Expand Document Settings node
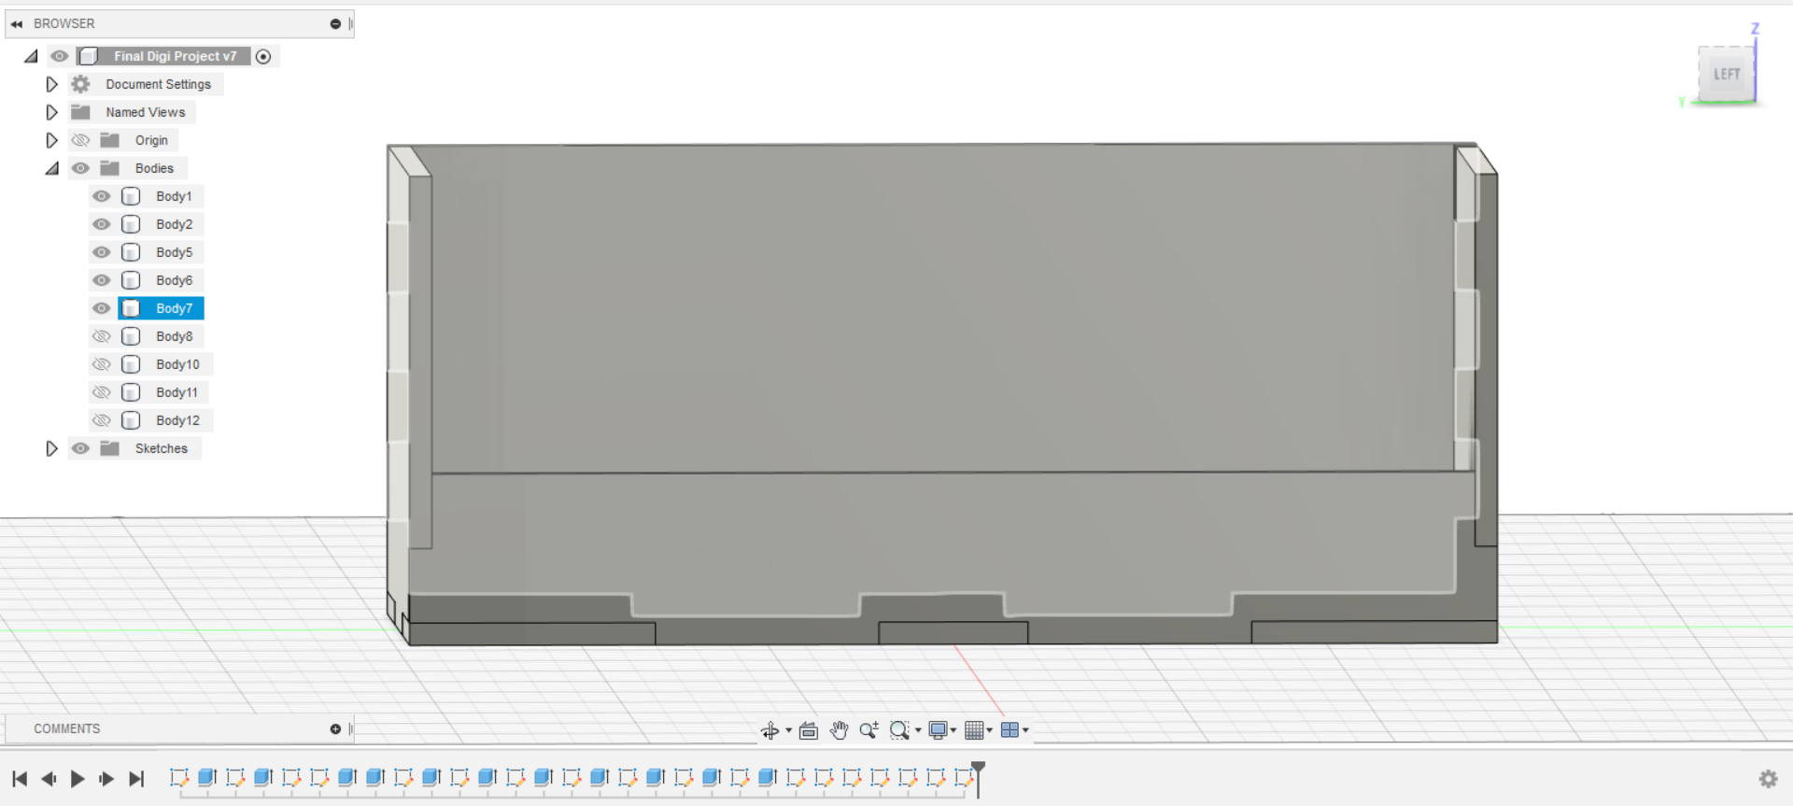Viewport: 1793px width, 806px height. pyautogui.click(x=51, y=84)
